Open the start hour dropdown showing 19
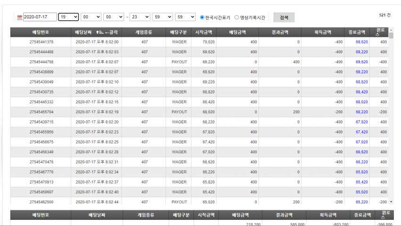Image resolution: width=401 pixels, height=226 pixels. pyautogui.click(x=68, y=17)
